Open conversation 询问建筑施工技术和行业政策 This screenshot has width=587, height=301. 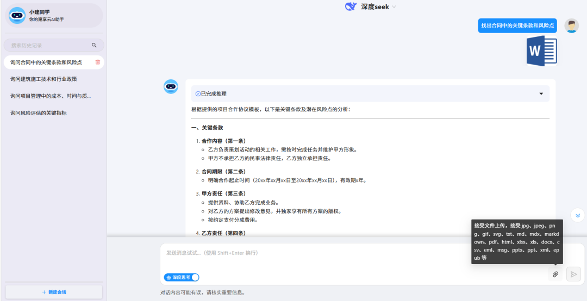click(x=43, y=79)
